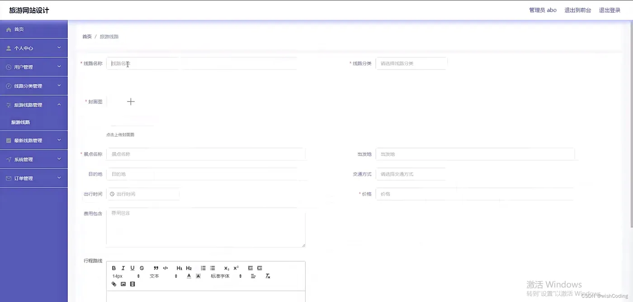Select 旅游线路 submenu item
The width and height of the screenshot is (633, 302).
point(34,122)
